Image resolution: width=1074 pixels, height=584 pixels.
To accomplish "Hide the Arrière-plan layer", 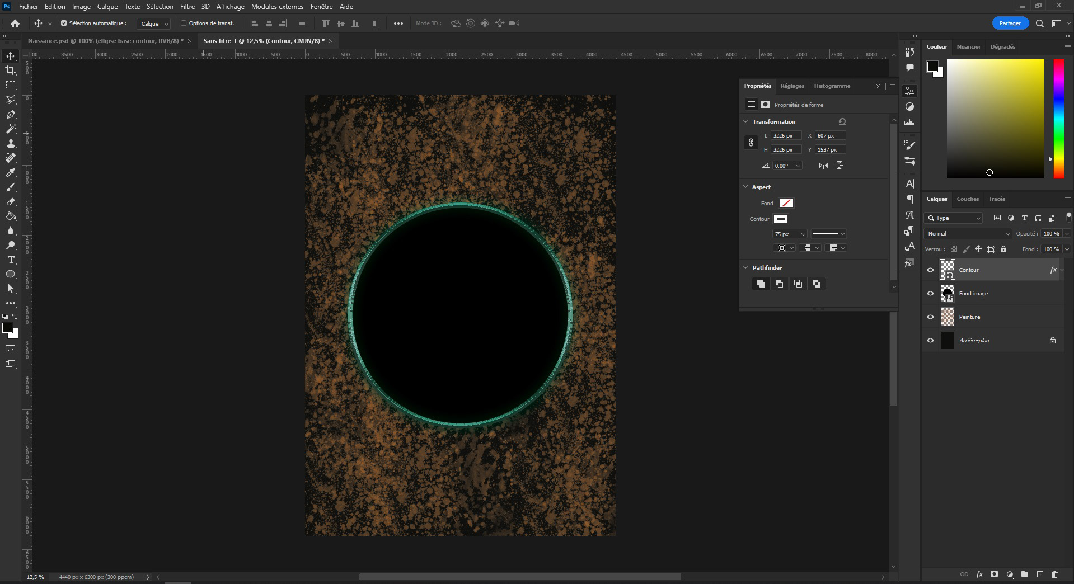I will 931,341.
